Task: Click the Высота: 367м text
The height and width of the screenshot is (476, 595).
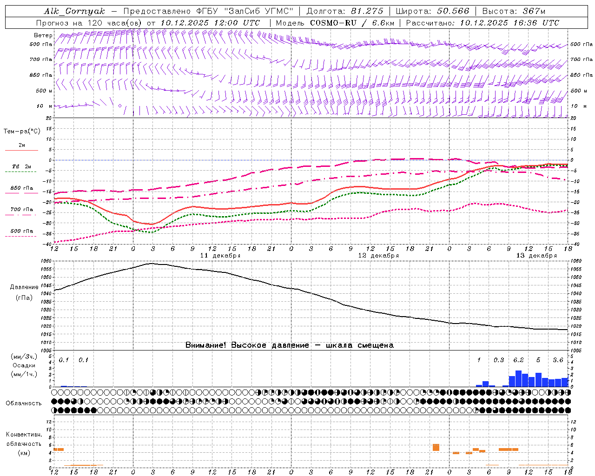Action: tap(514, 11)
